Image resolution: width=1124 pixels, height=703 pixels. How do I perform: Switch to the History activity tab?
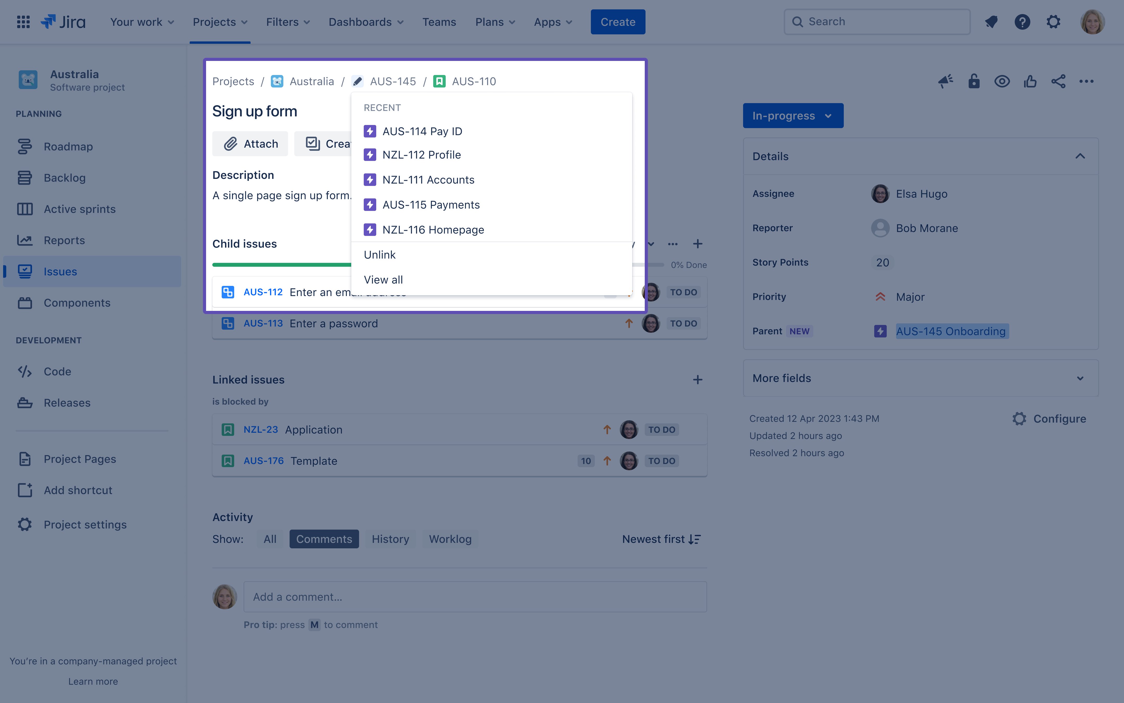(391, 539)
